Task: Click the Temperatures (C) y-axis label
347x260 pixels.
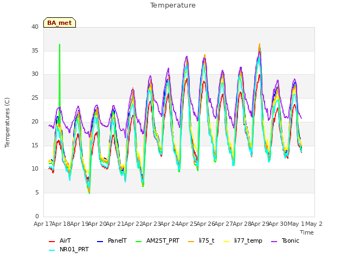Action: pos(7,122)
